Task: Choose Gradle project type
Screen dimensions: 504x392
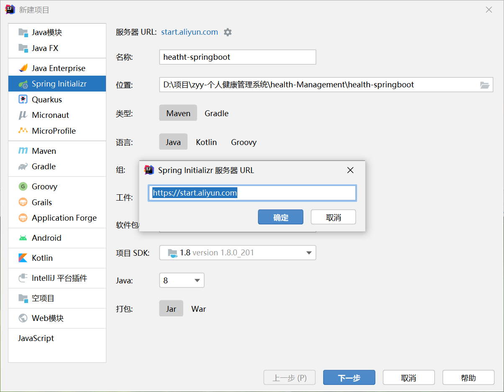Action: pyautogui.click(x=216, y=113)
